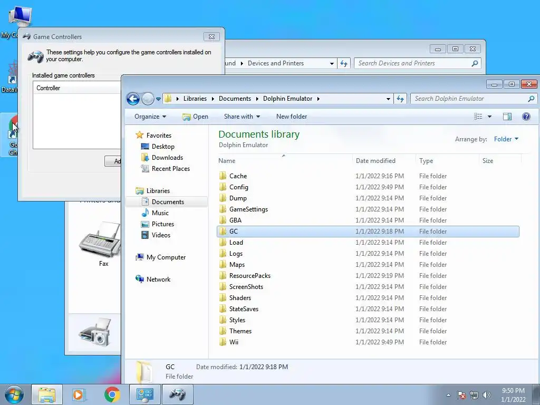The width and height of the screenshot is (540, 405).
Task: Switch to Game Controllers taskbar icon
Action: 177,394
